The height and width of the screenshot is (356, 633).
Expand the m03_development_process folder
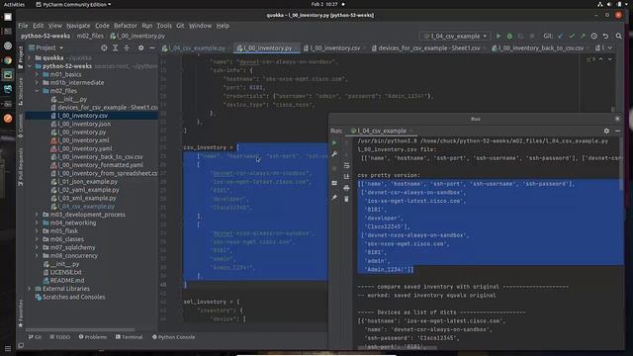(x=37, y=215)
